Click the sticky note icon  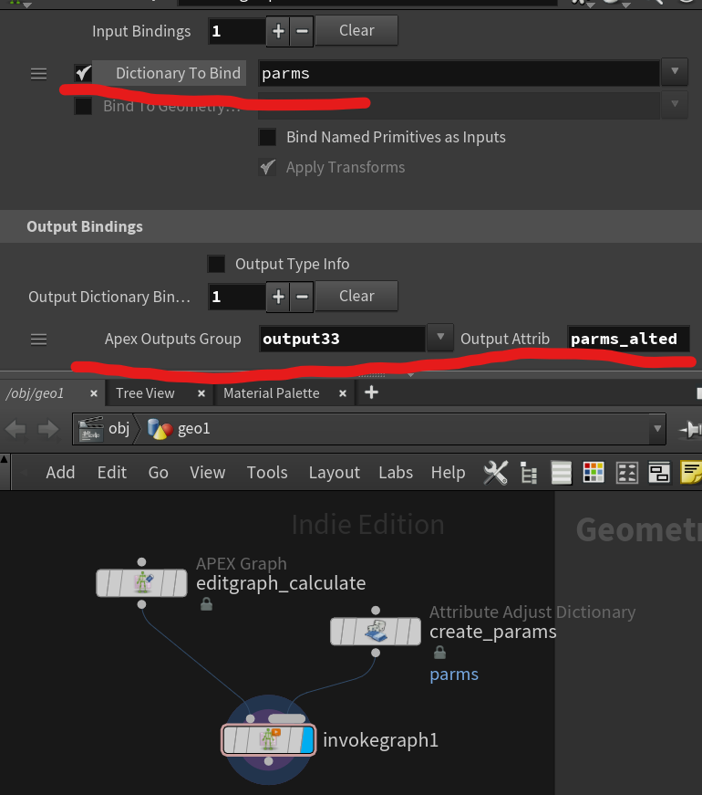coord(691,472)
